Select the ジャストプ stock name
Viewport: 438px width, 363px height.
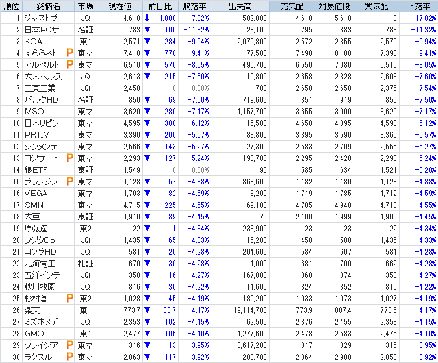[40, 18]
